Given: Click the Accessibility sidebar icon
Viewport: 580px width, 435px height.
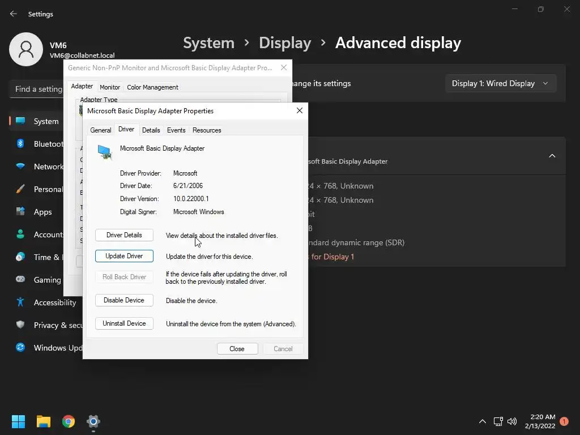Looking at the screenshot, I should click(20, 302).
